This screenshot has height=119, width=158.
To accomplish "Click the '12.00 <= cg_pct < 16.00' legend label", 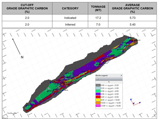I will (x=111, y=106).
